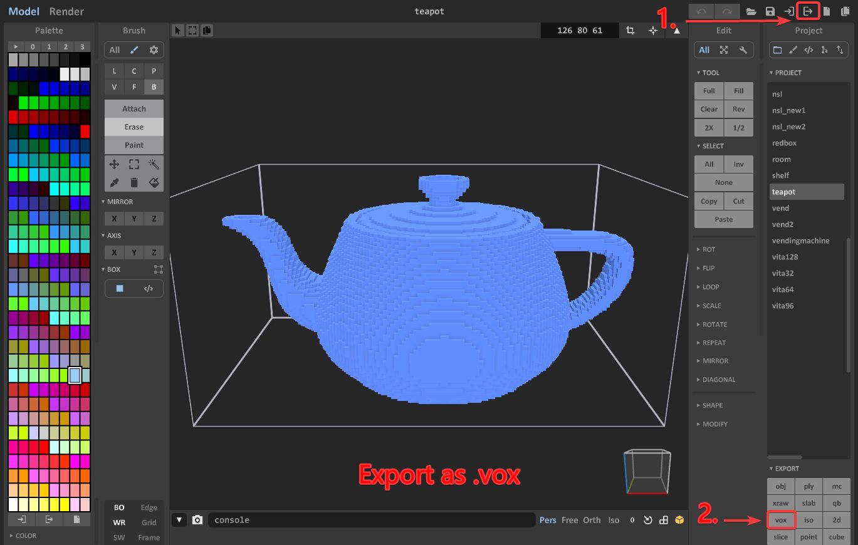
Task: Select the Open folder icon in the top toolbar
Action: (x=751, y=11)
